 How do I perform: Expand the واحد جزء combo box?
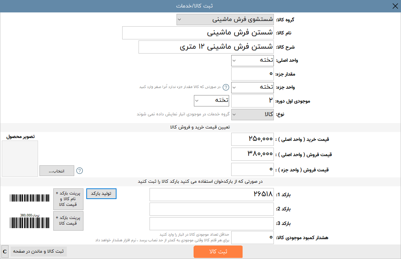[x=253, y=88]
